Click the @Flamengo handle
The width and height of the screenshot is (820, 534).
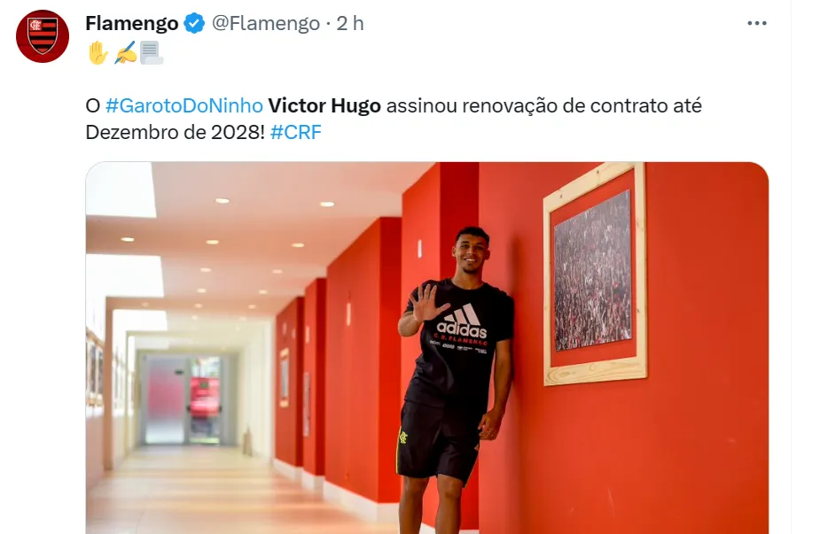coord(266,24)
